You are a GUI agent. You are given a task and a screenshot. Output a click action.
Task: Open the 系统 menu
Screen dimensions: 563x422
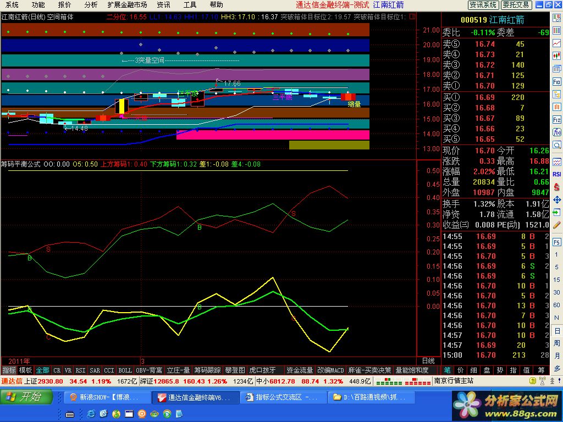(12, 4)
